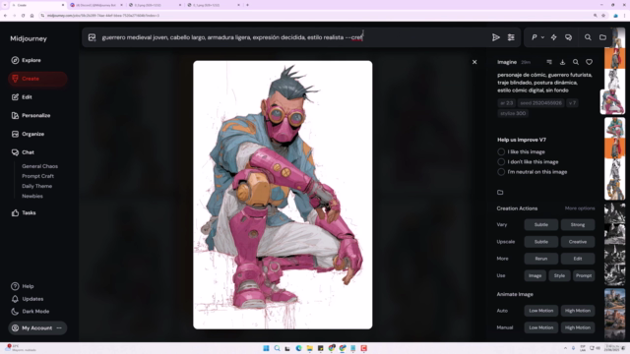Image resolution: width=630 pixels, height=354 pixels.
Task: Open a new browser tab
Action: [247, 5]
